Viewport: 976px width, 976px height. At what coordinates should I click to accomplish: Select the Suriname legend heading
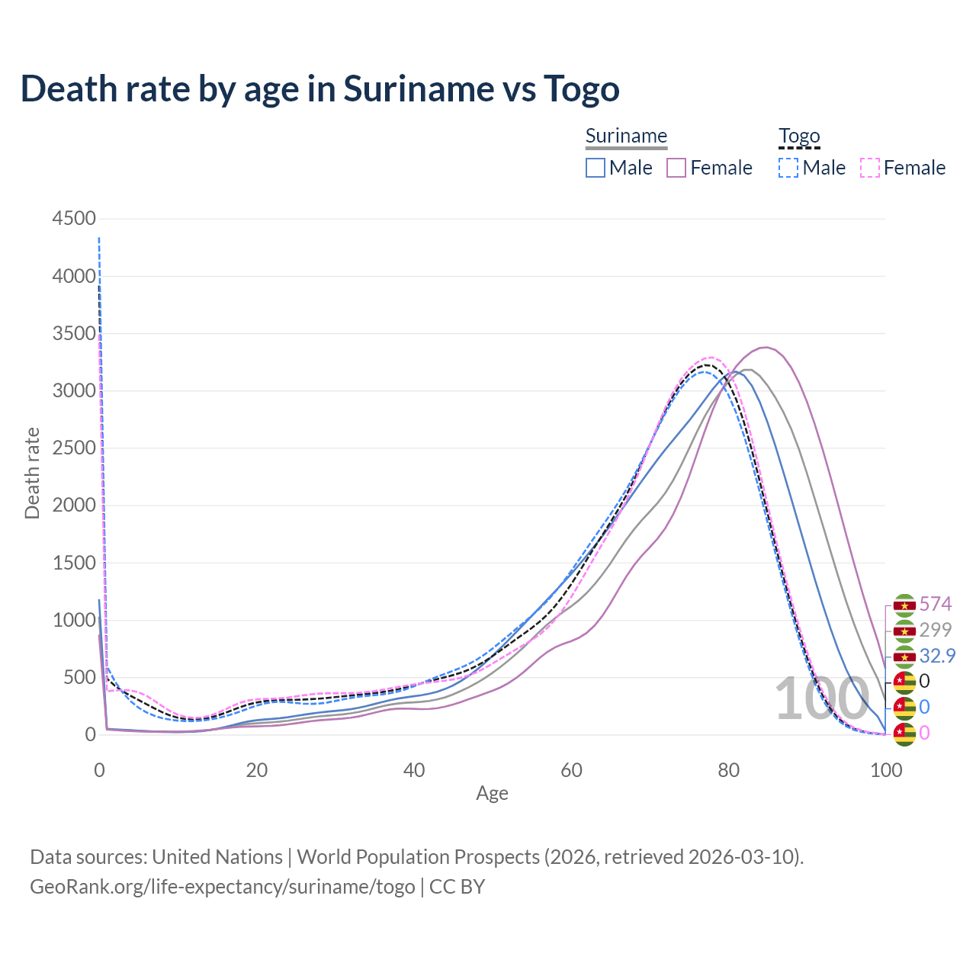626,136
